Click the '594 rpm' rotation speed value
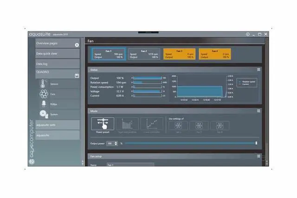The image size is (297, 198). (x=121, y=82)
